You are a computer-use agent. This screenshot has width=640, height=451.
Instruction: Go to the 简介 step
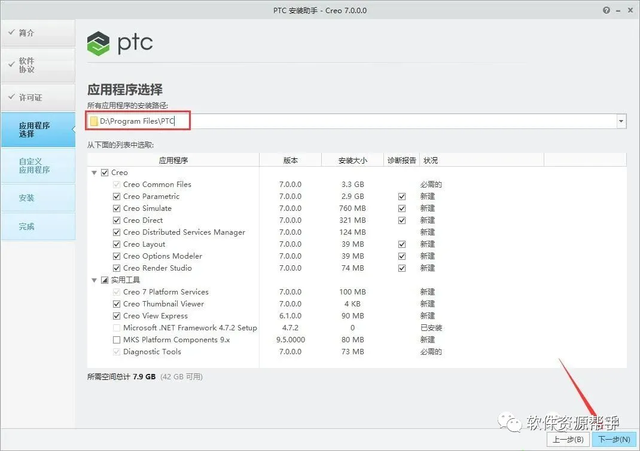(38, 33)
